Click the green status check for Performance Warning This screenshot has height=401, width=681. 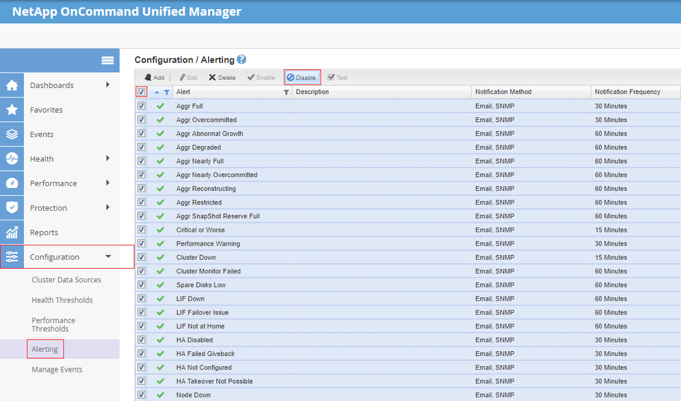(x=160, y=243)
